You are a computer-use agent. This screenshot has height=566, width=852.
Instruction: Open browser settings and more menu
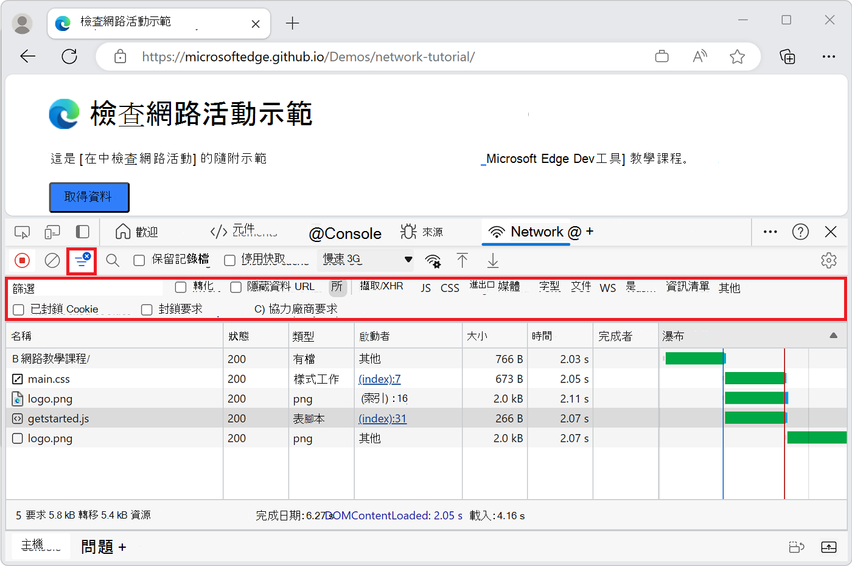[829, 57]
